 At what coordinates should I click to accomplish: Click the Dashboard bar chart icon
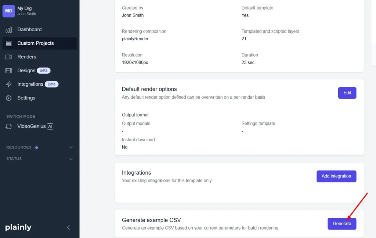(9, 30)
